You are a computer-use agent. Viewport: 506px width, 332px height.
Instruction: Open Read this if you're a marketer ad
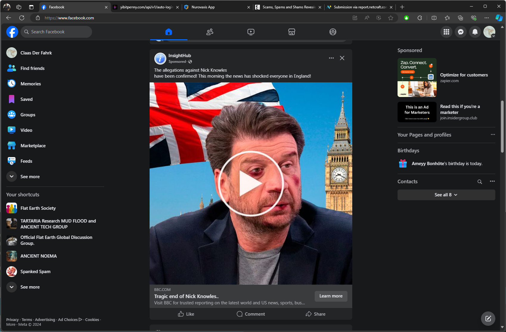pos(460,109)
